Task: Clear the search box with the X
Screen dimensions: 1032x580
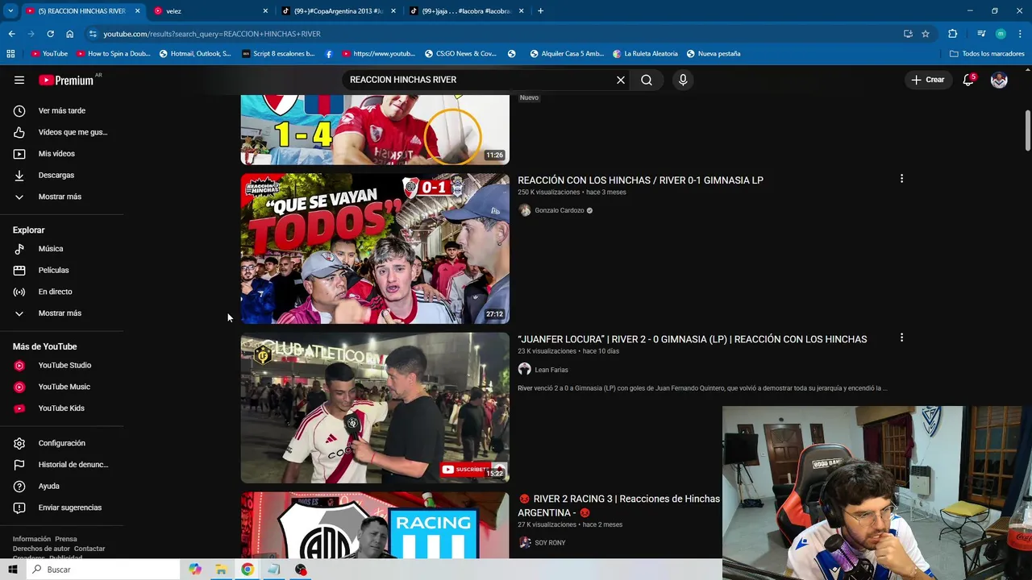Action: 621,80
